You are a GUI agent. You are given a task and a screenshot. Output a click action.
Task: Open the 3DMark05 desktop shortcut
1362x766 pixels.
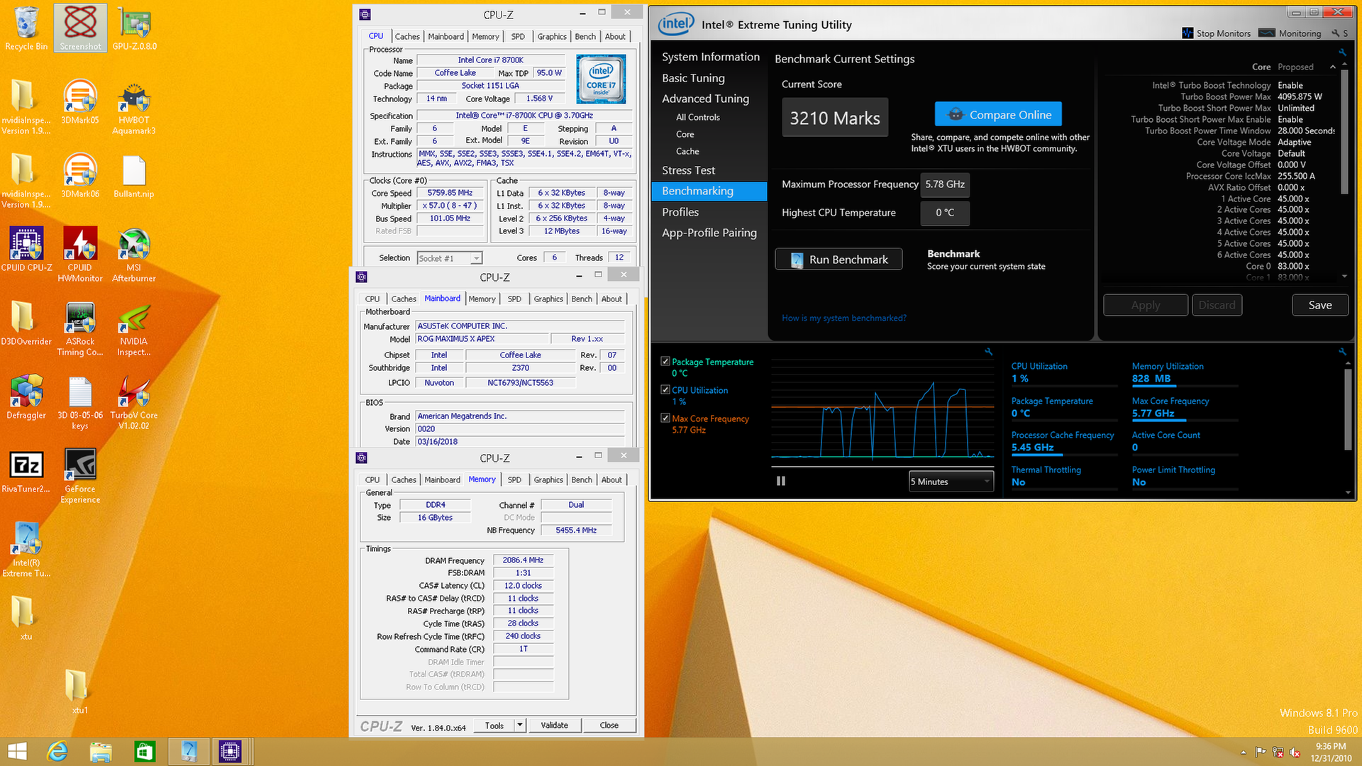click(80, 102)
